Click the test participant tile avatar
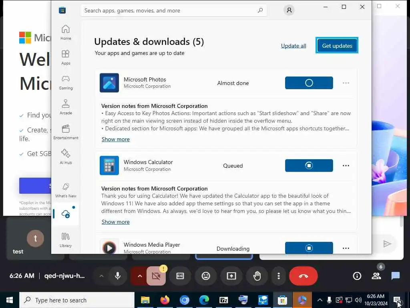The height and width of the screenshot is (308, 410). [35, 238]
